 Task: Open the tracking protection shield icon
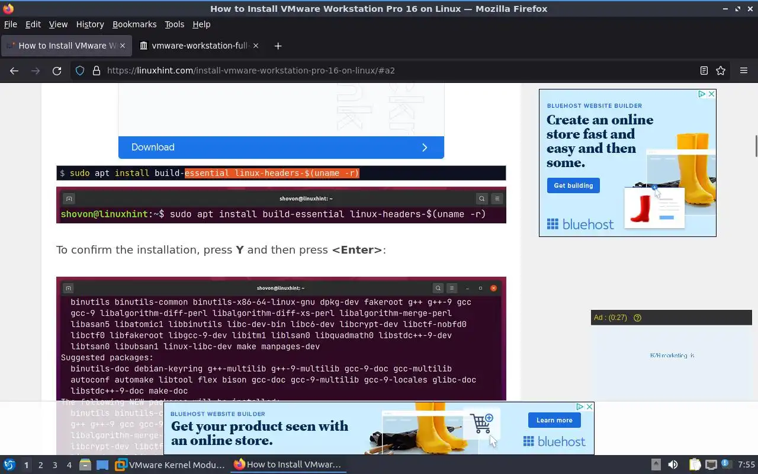click(80, 71)
